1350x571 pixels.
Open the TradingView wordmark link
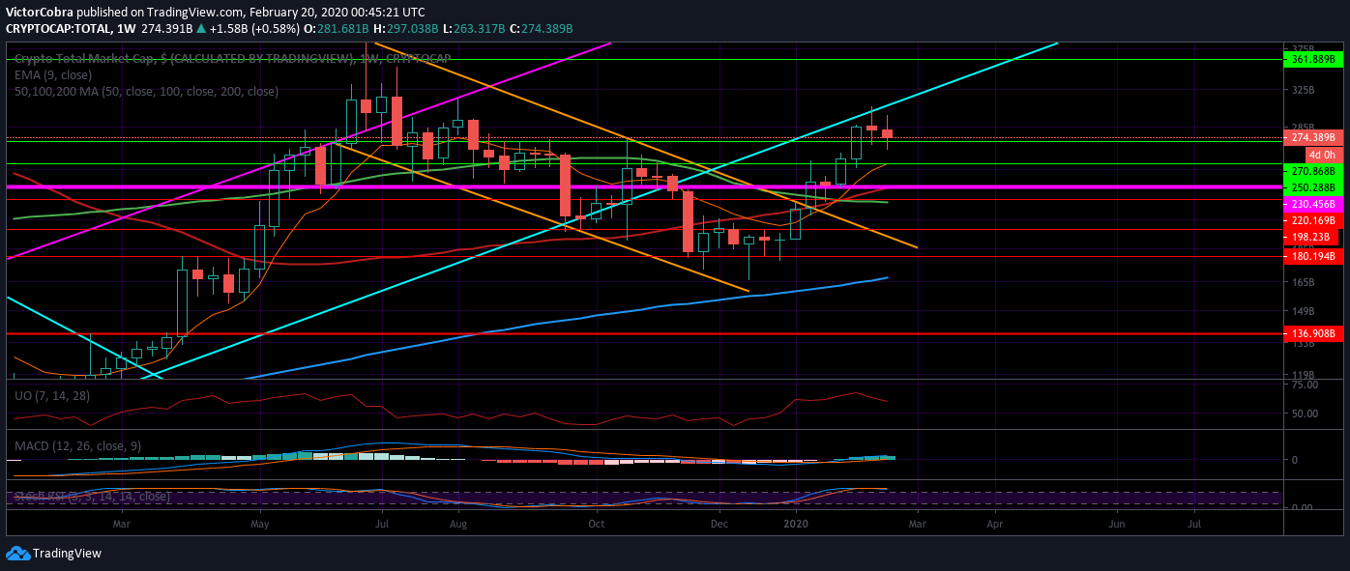[x=67, y=554]
